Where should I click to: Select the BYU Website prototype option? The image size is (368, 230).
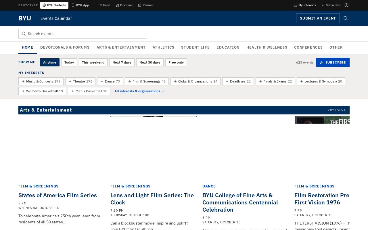pos(54,5)
